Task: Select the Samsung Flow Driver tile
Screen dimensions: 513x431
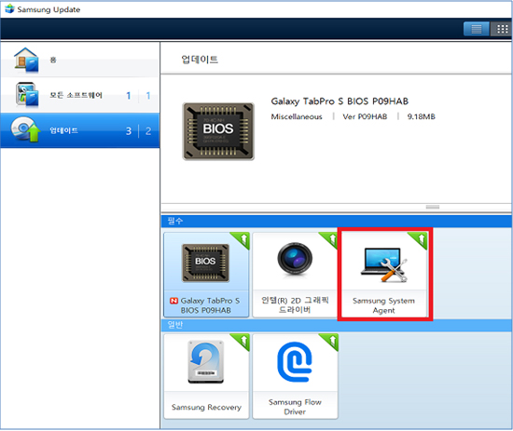Action: pyautogui.click(x=295, y=376)
